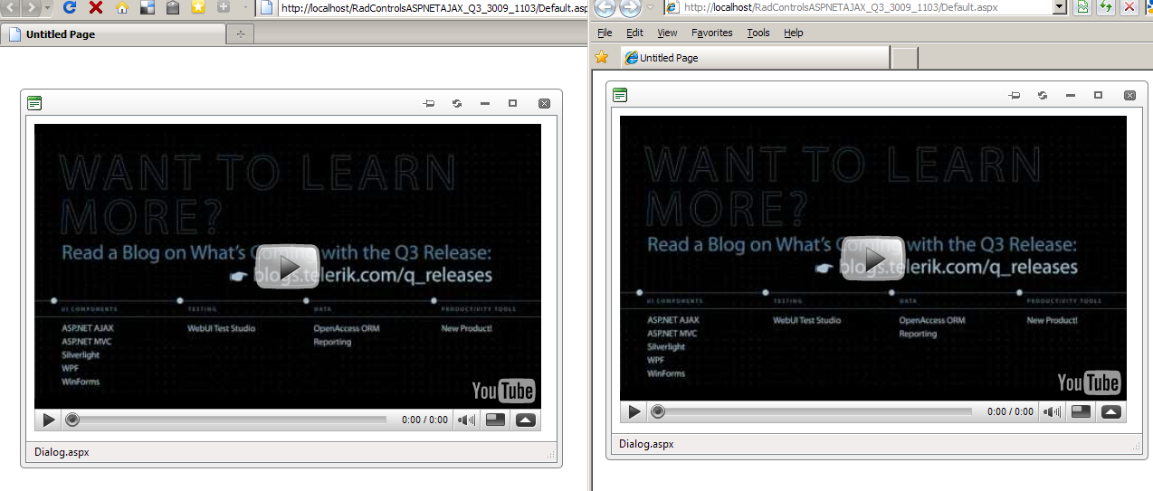This screenshot has width=1153, height=491.
Task: Click the compatibility view icon in Internet Explorer
Action: [1082, 7]
